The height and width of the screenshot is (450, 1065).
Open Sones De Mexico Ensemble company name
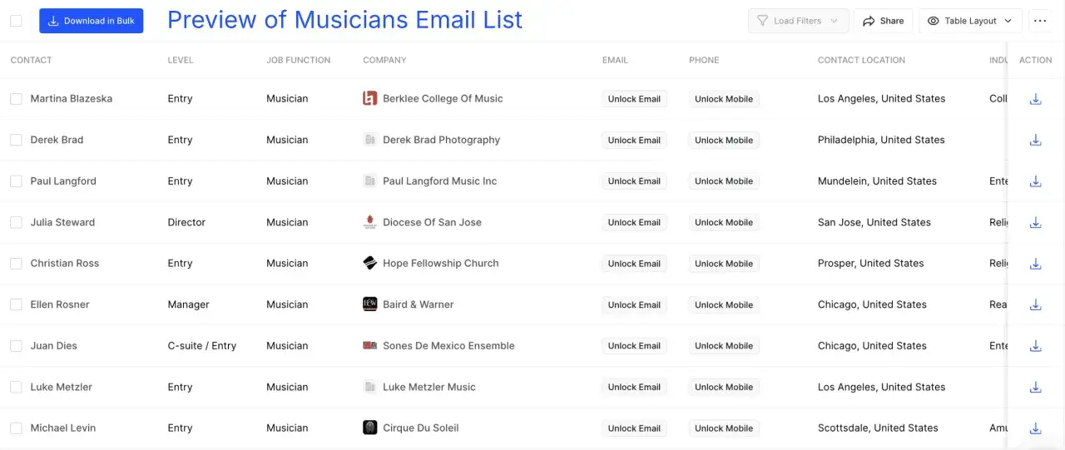click(448, 345)
